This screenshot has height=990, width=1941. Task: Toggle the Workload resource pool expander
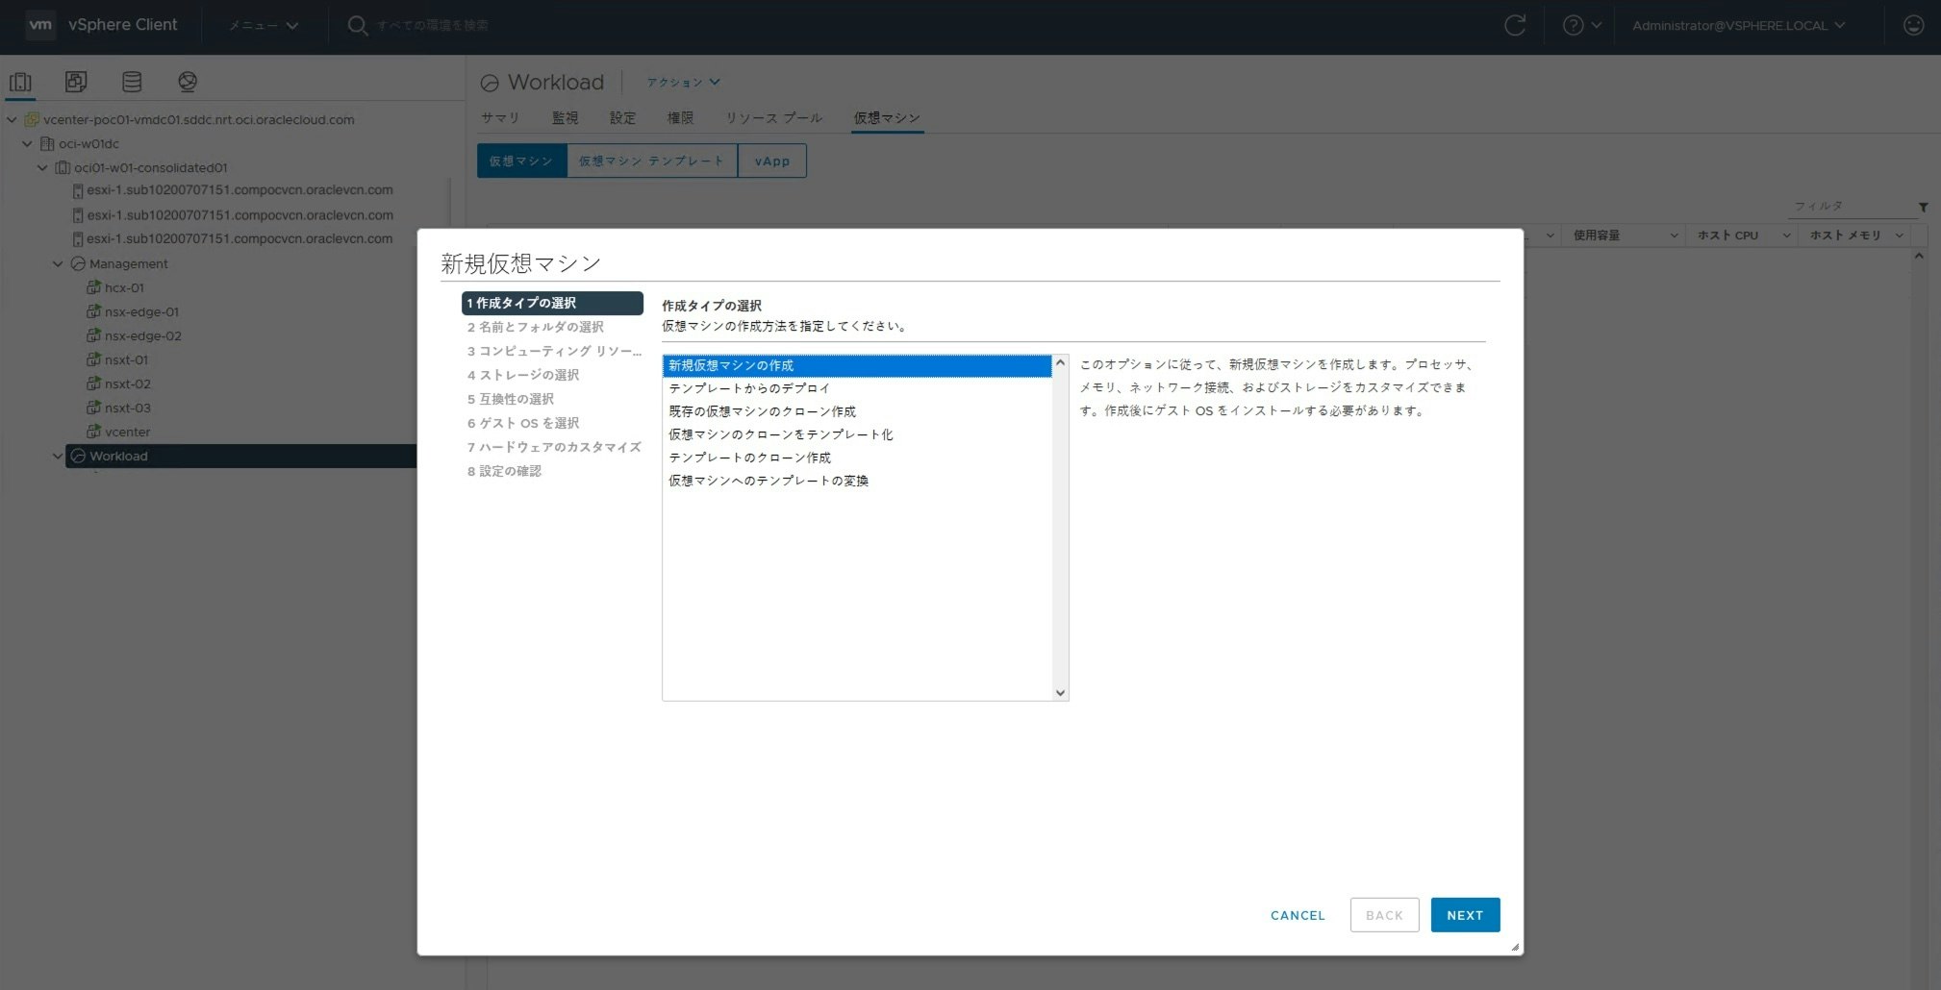coord(58,456)
